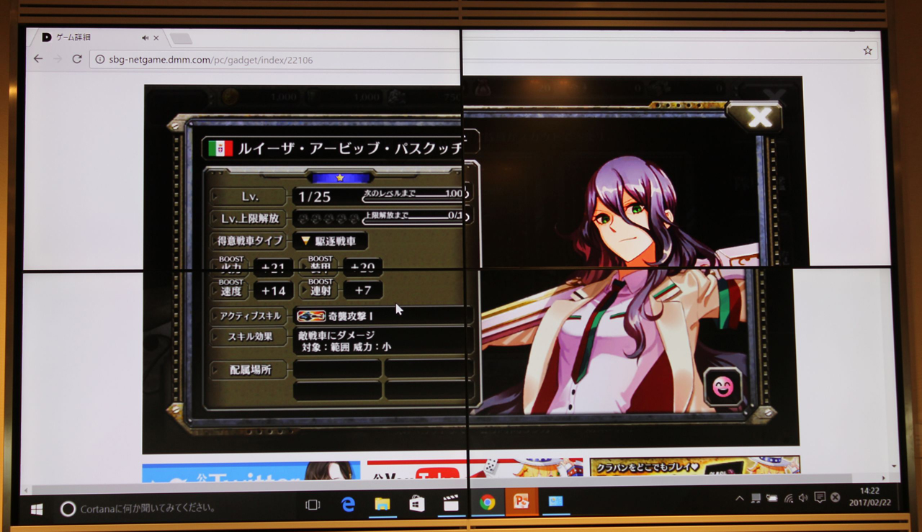Bookmark the page with the star icon

tap(867, 50)
